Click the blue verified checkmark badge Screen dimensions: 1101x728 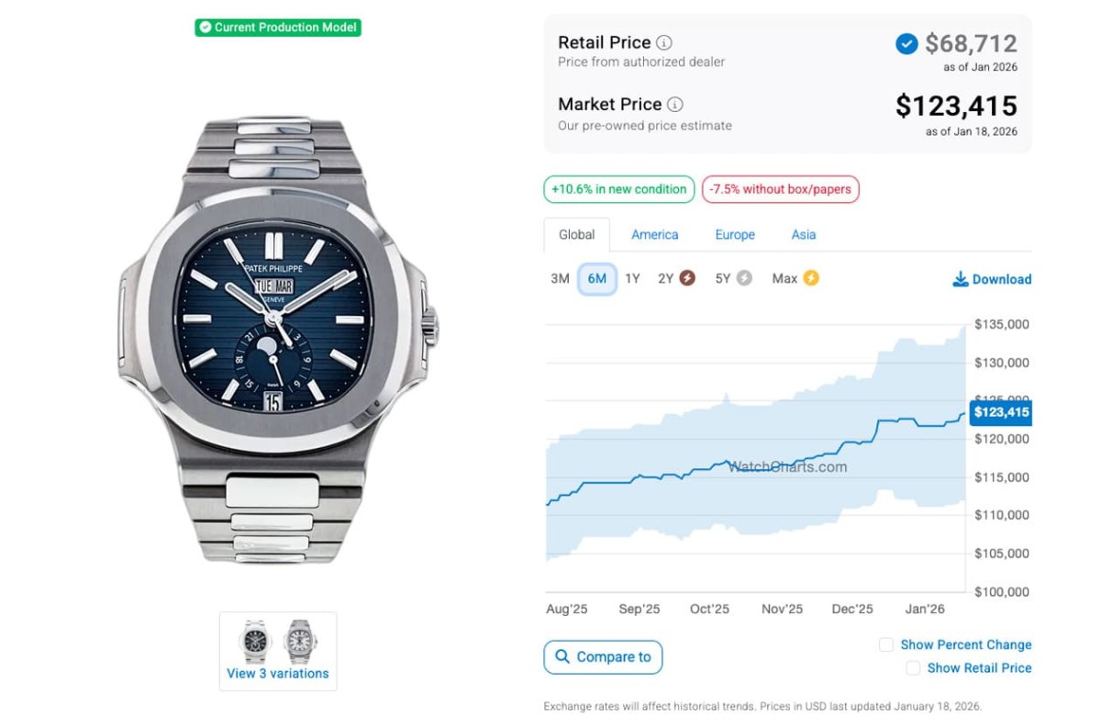(x=906, y=43)
